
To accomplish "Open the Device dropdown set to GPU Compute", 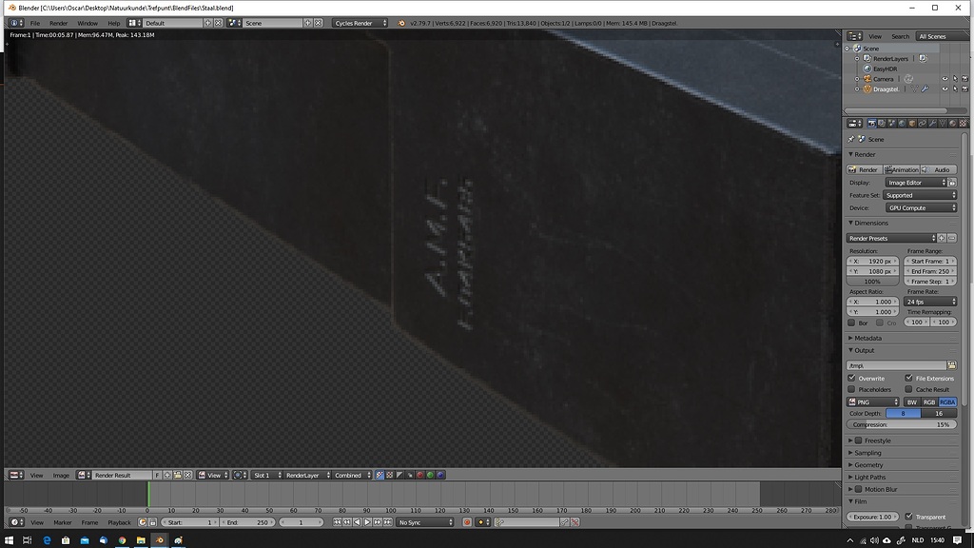I will (921, 208).
